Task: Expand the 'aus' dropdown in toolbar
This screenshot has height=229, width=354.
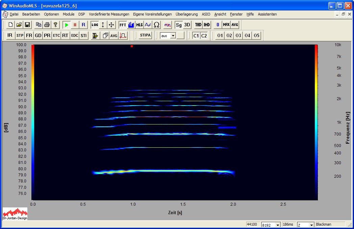Action: (x=173, y=35)
